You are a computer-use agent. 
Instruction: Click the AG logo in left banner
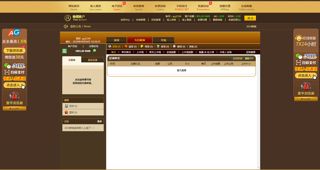point(14,33)
